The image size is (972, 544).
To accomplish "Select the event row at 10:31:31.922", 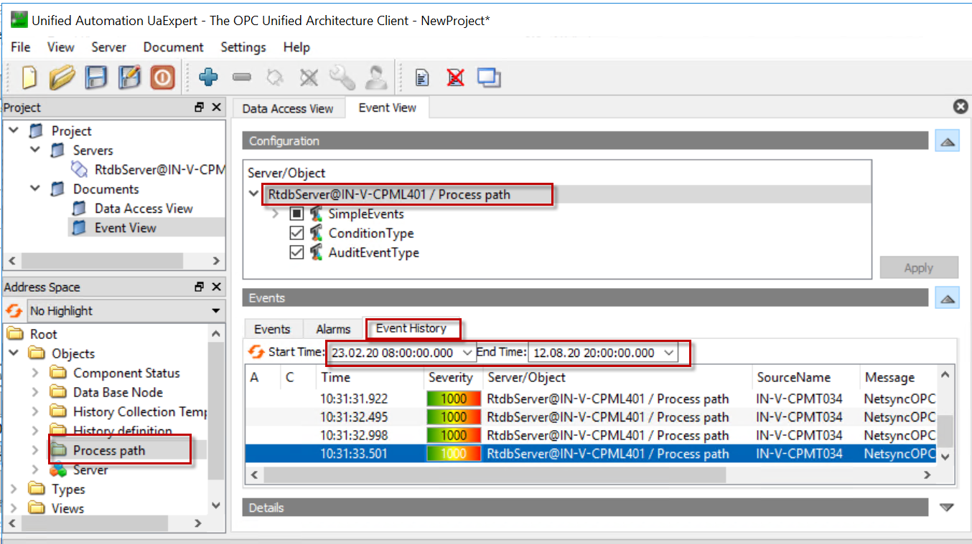I will point(591,399).
